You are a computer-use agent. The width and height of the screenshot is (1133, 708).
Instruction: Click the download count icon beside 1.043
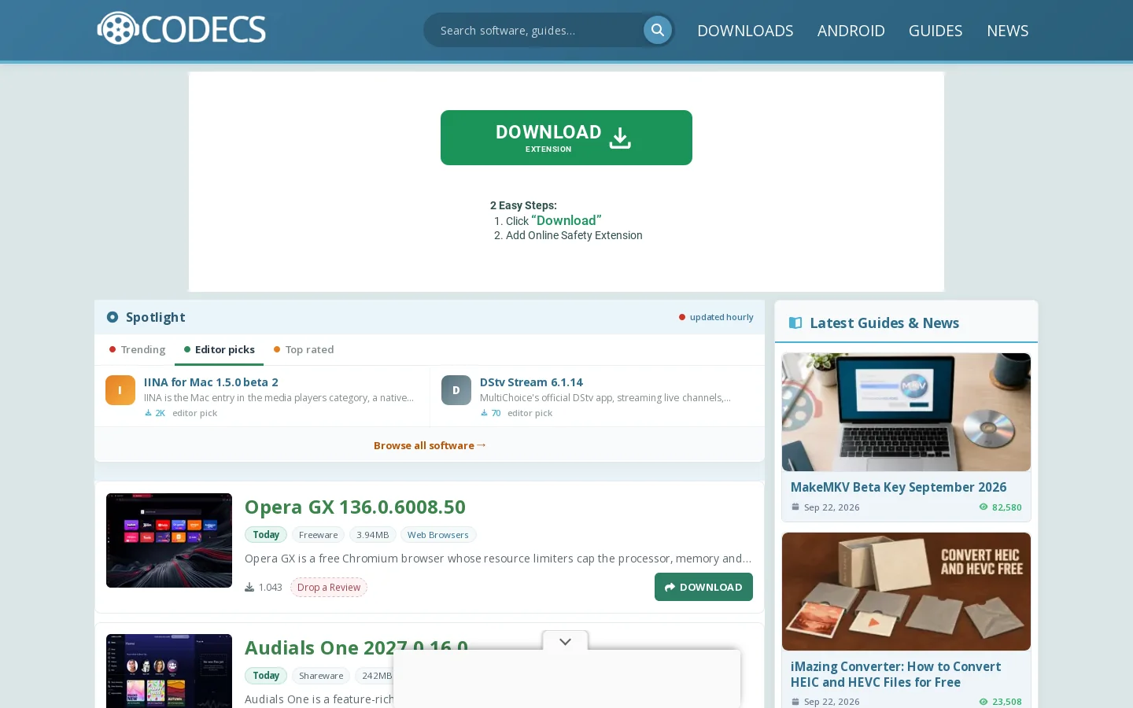click(x=249, y=588)
